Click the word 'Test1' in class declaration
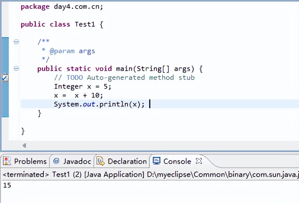The image size is (299, 203). [85, 24]
